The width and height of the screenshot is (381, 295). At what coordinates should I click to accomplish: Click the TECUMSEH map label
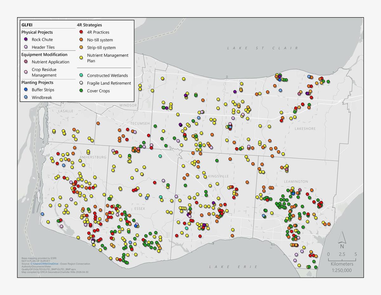click(x=140, y=123)
